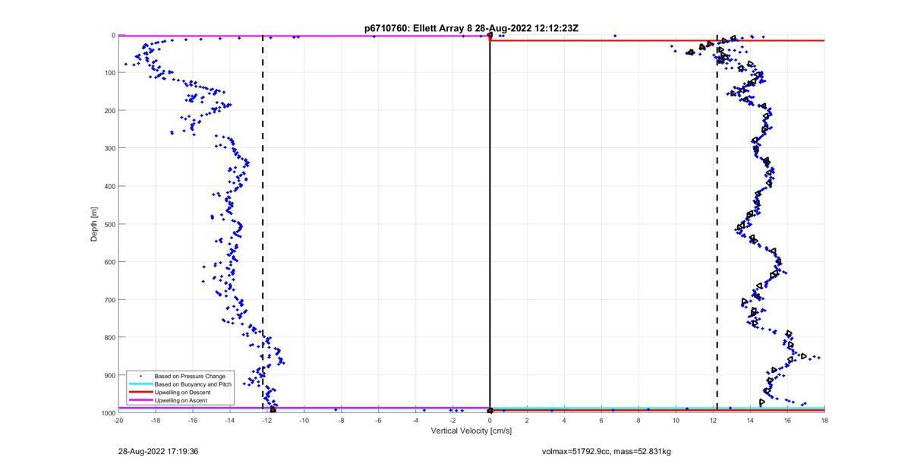Click x-axis tick label '12'

click(x=714, y=420)
